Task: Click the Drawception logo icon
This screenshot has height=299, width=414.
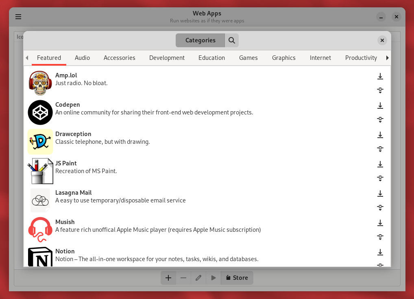Action: [40, 142]
